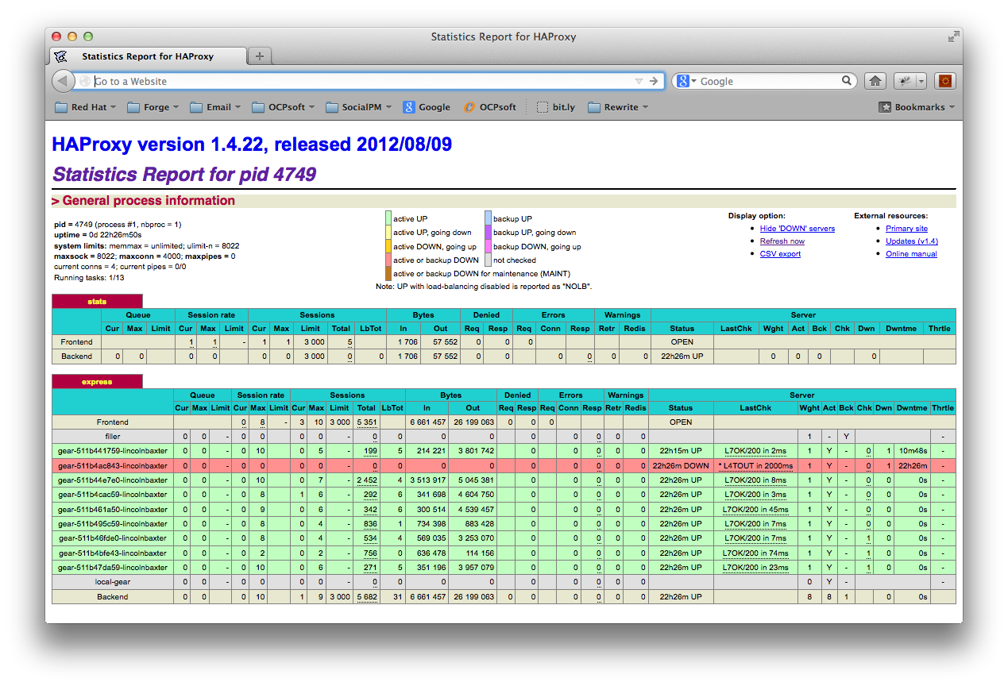Click server name gear-511b47da59-lincolnbaxter

pyautogui.click(x=112, y=568)
